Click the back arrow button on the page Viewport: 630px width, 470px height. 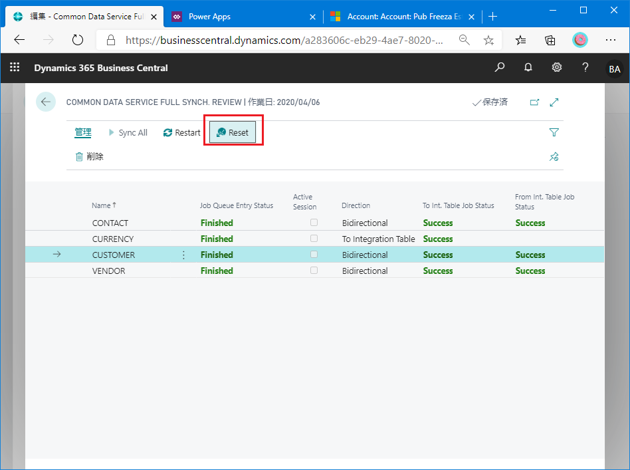tap(45, 102)
